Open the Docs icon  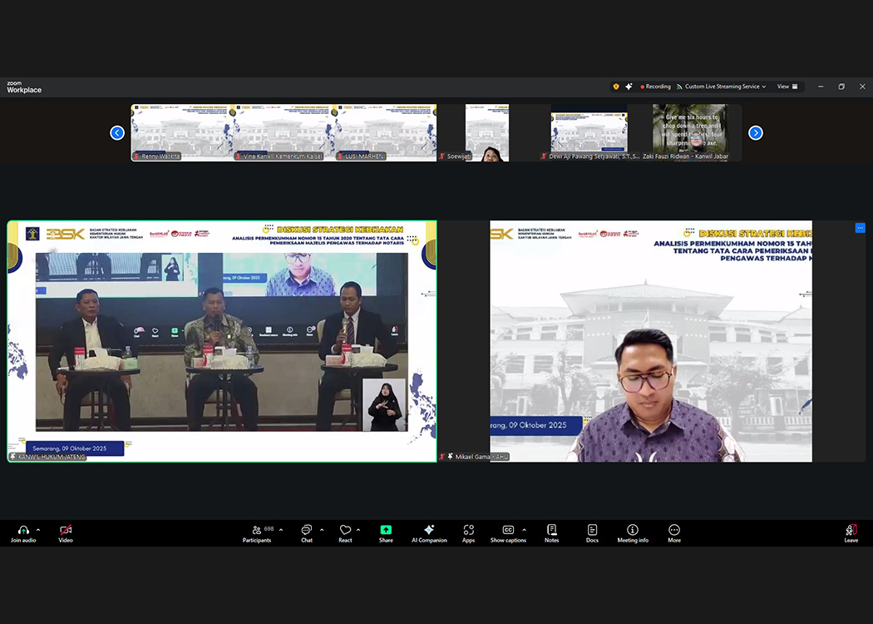592,533
